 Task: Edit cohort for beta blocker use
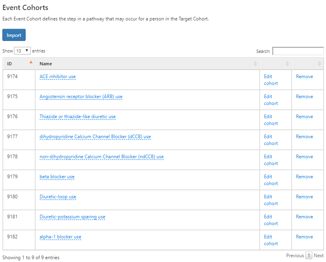tap(271, 180)
